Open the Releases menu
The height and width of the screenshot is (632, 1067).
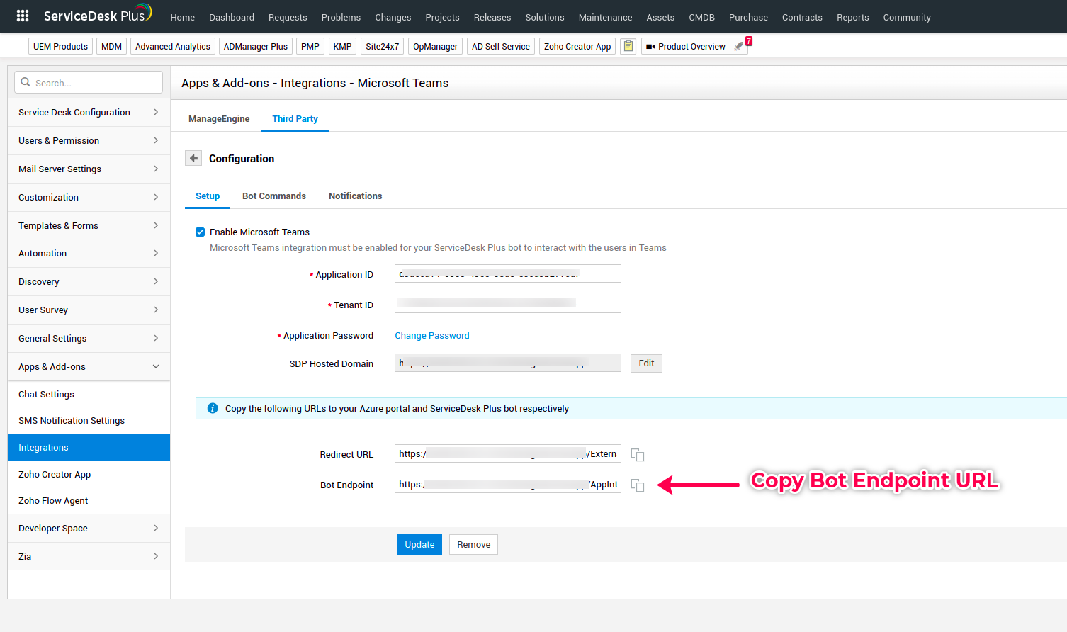point(492,17)
